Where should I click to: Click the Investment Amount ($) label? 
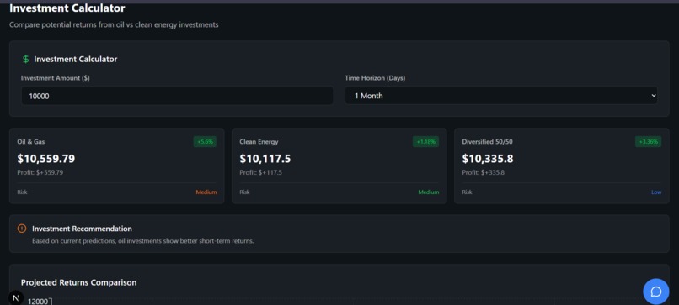point(56,78)
